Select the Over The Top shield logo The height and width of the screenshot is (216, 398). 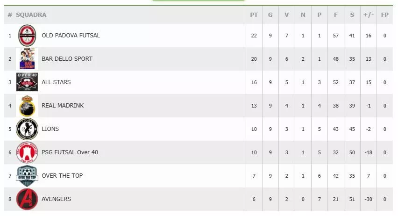pos(27,176)
